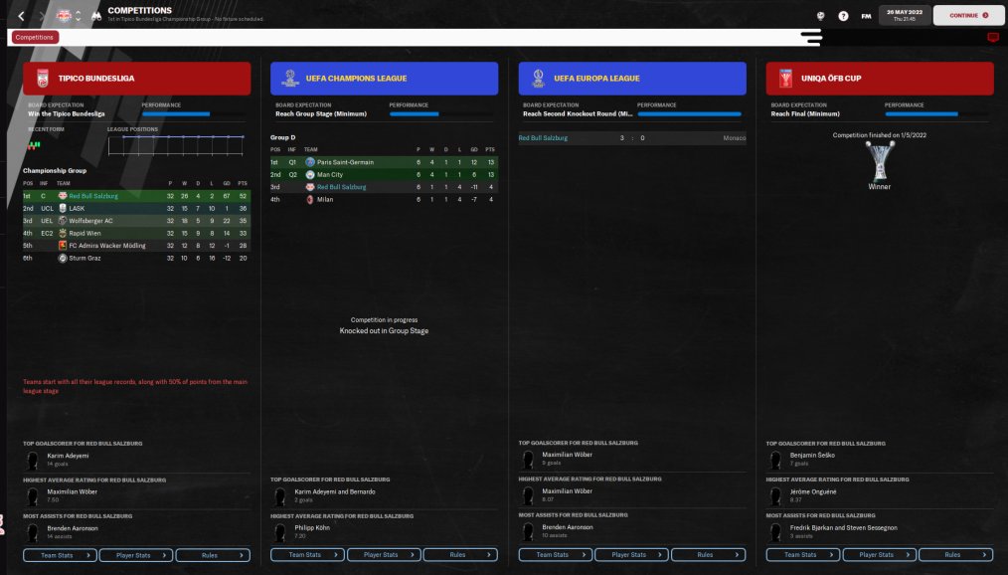Open Team Stats for Europa League
The image size is (1008, 575).
pyautogui.click(x=556, y=554)
